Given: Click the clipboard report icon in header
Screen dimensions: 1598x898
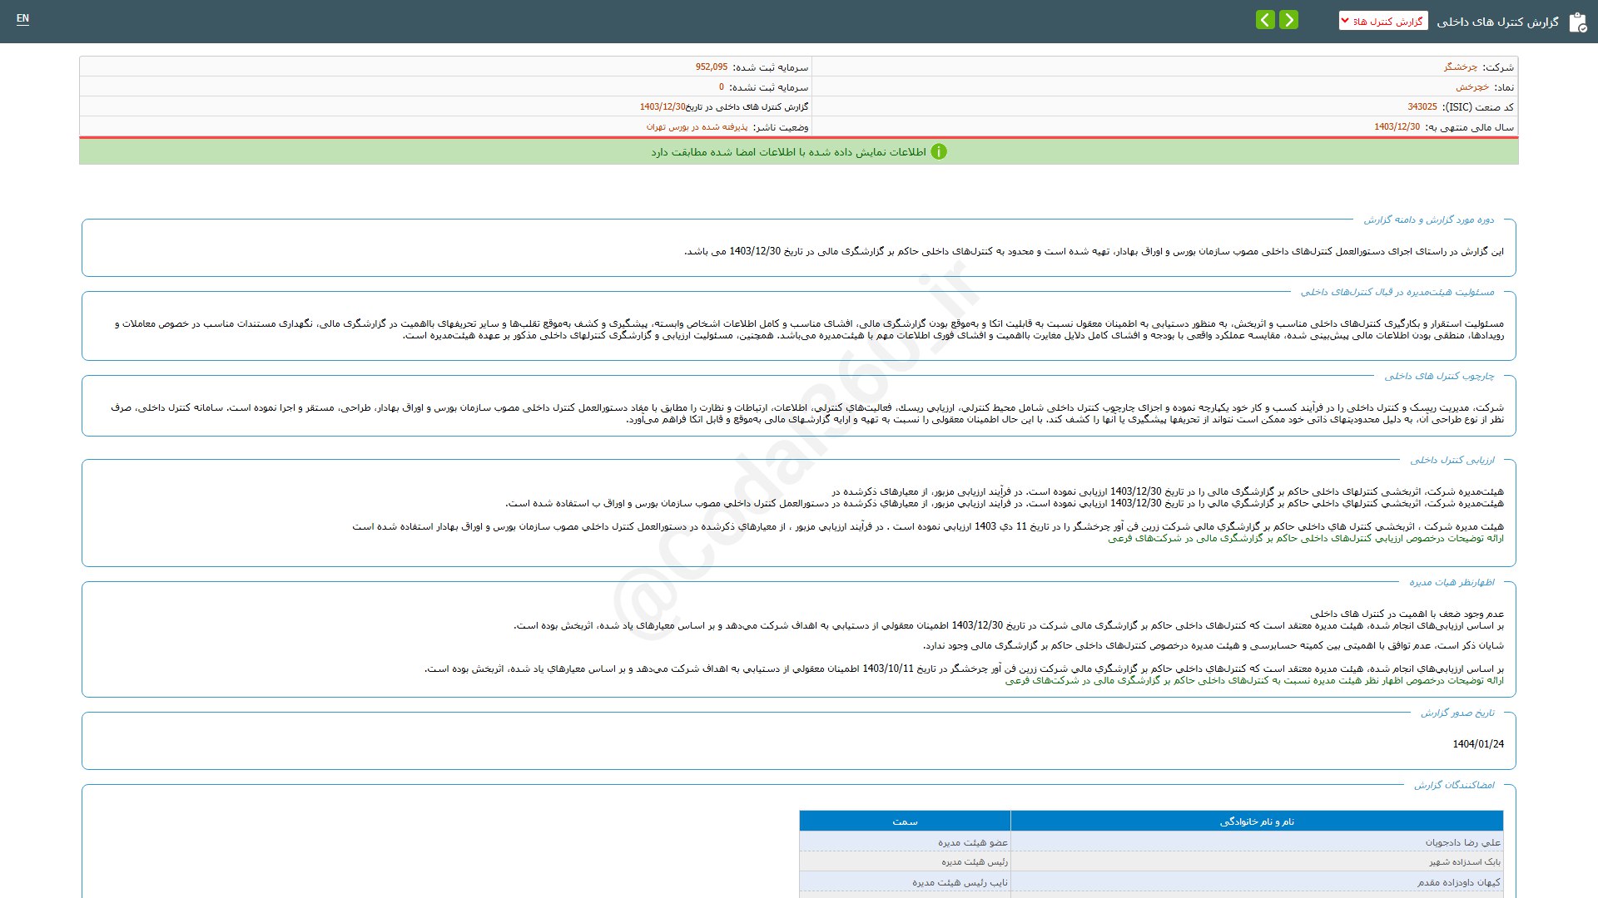Looking at the screenshot, I should (1577, 22).
